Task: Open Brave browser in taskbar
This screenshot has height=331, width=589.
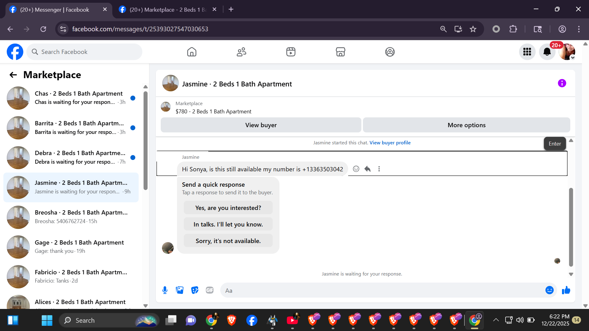Action: (232, 320)
